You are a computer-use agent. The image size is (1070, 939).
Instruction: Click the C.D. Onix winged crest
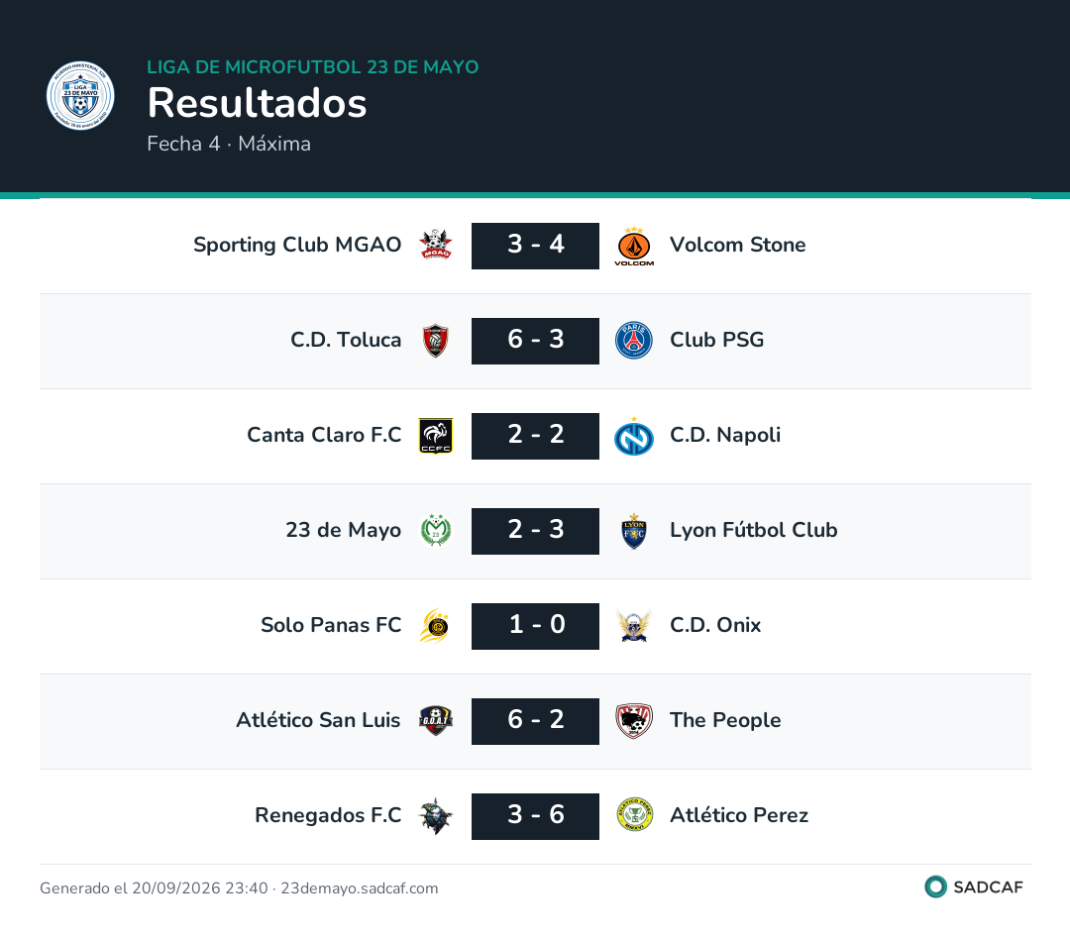634,626
